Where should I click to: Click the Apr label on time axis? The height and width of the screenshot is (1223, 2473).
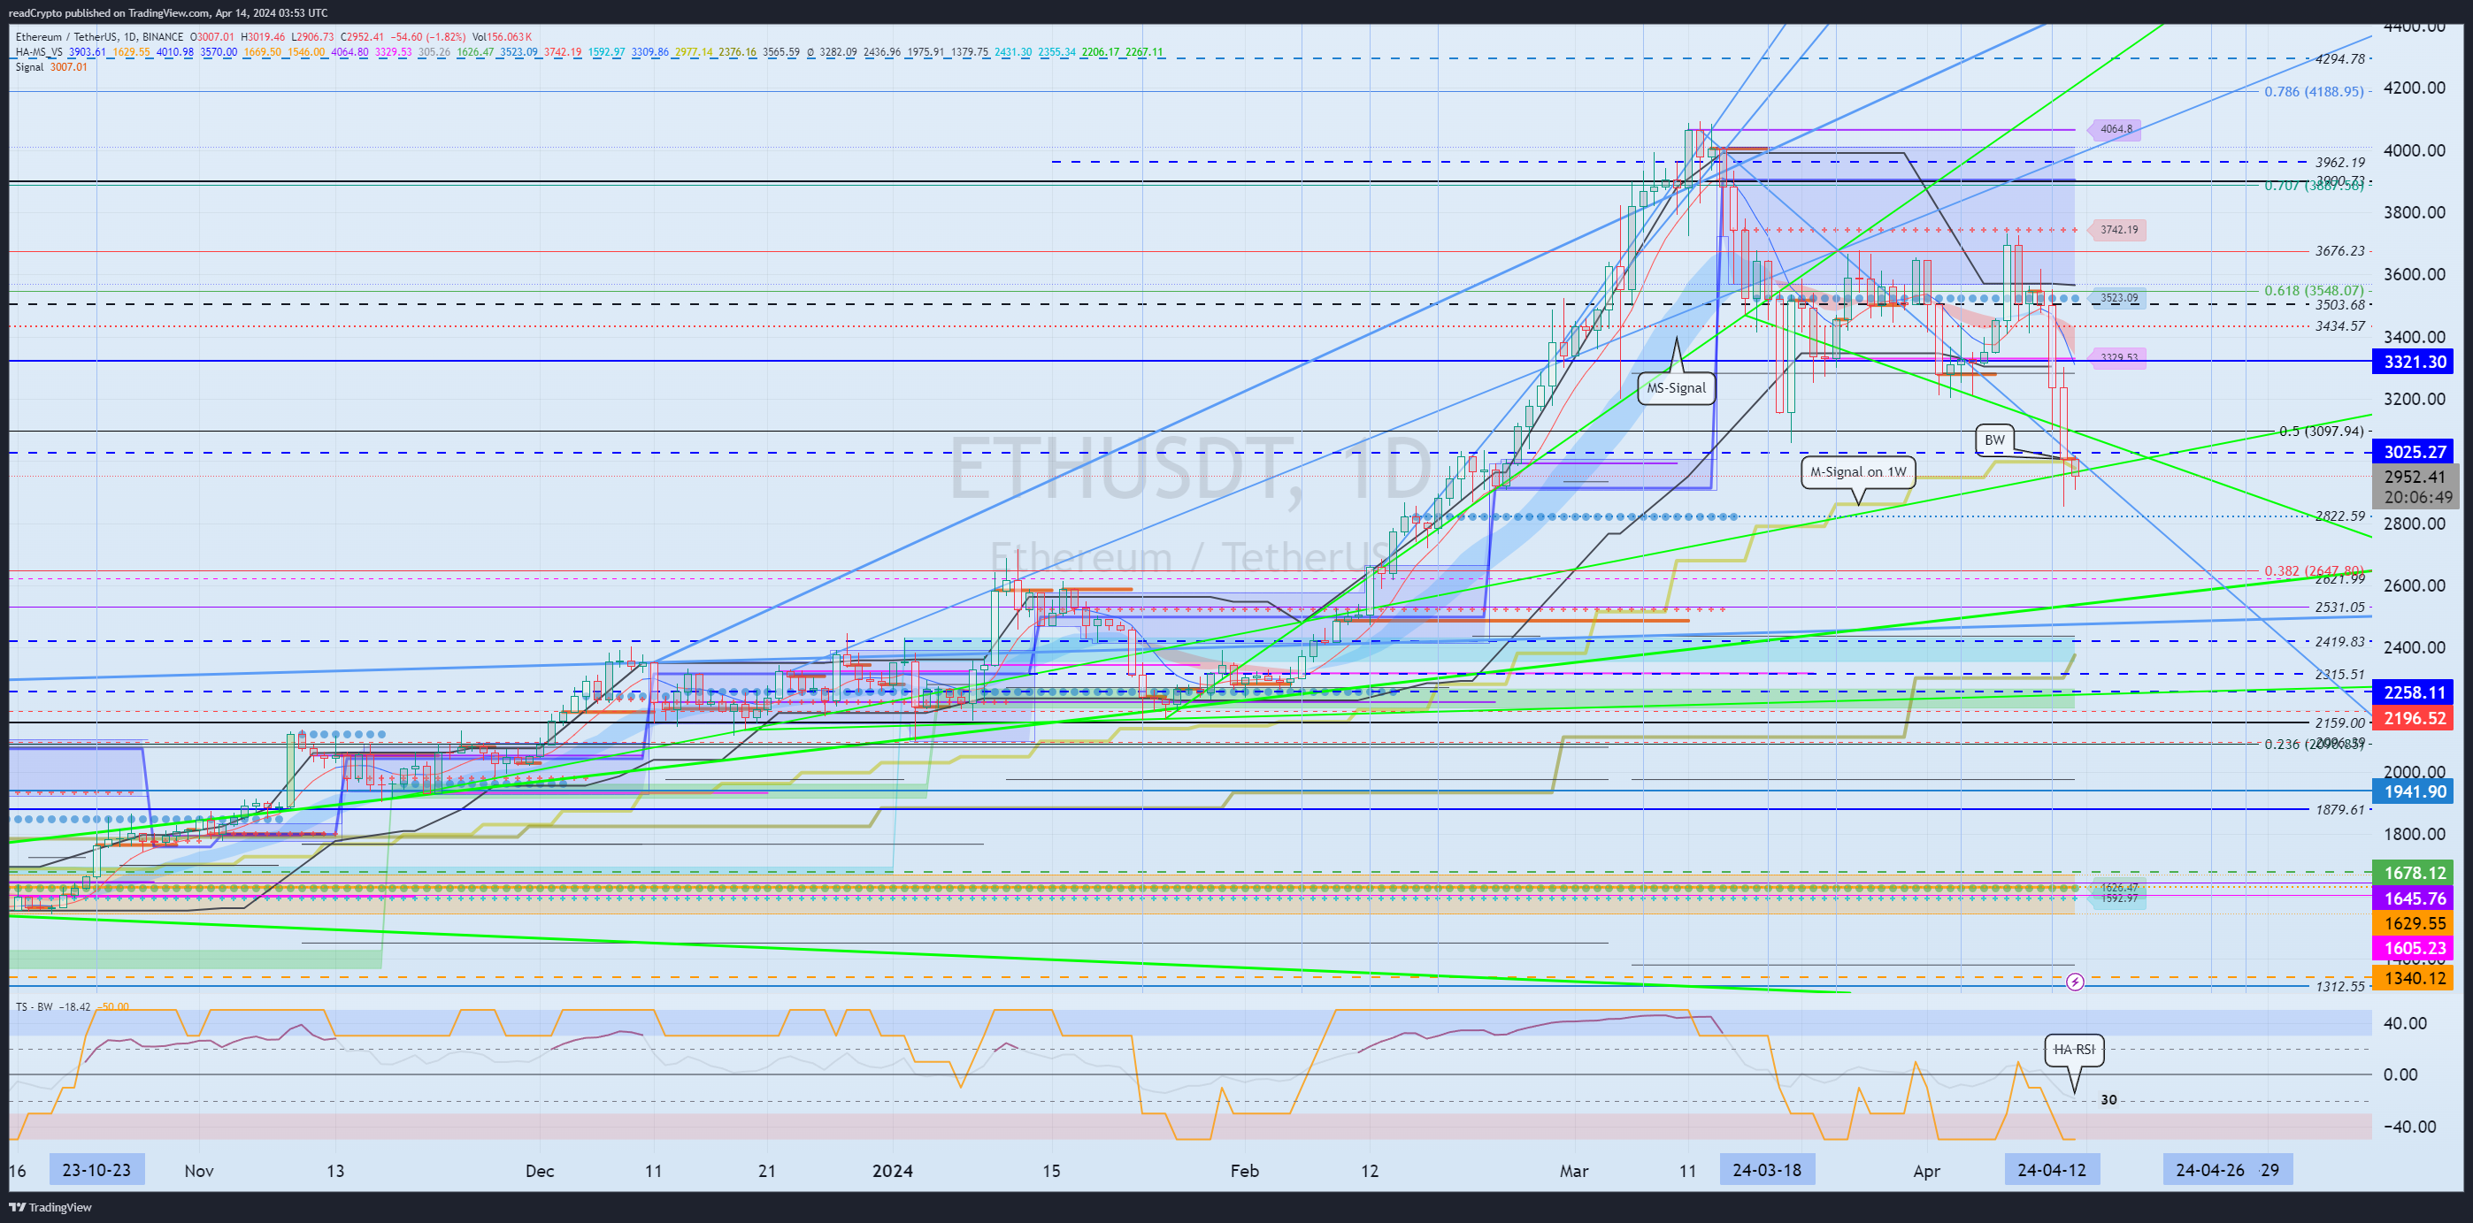1927,1171
